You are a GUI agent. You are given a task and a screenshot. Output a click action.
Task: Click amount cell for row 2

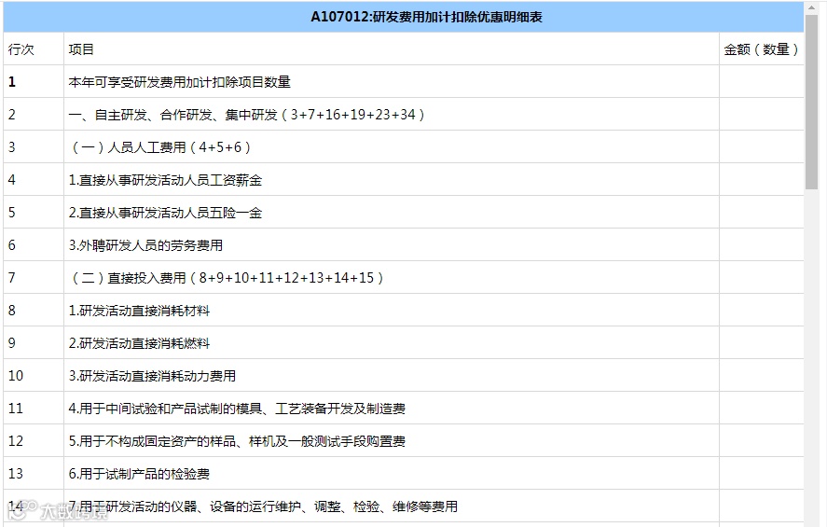tap(762, 115)
